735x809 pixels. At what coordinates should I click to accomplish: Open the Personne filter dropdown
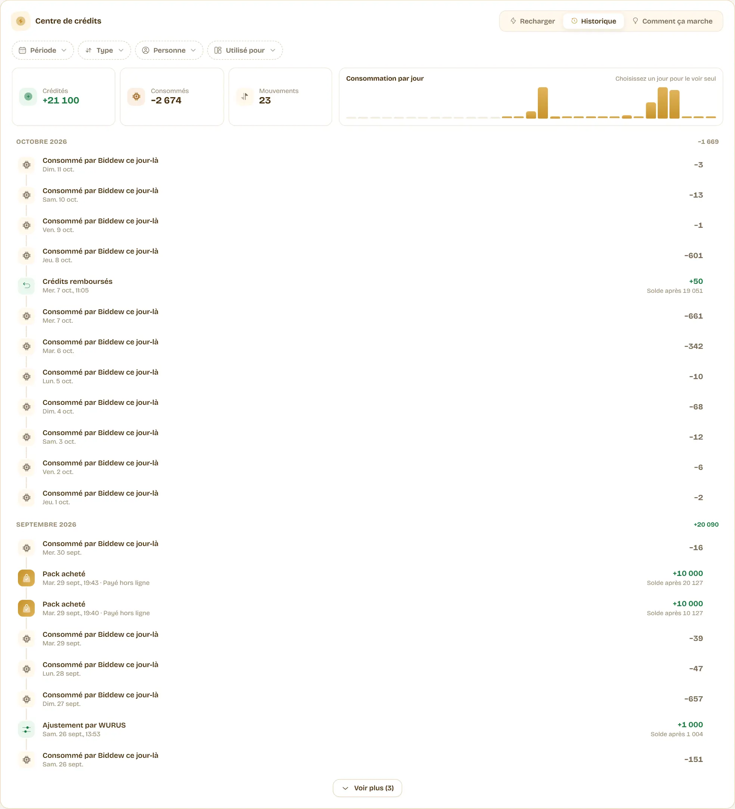click(x=169, y=50)
